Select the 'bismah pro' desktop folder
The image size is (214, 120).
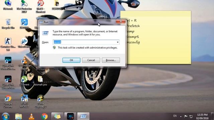[x=40, y=81]
